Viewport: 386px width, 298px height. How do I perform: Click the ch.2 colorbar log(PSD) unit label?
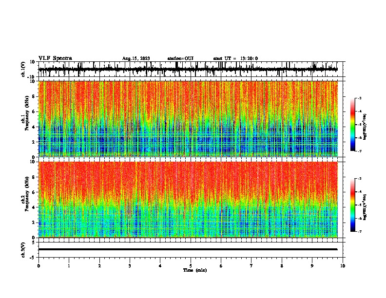pos(365,207)
